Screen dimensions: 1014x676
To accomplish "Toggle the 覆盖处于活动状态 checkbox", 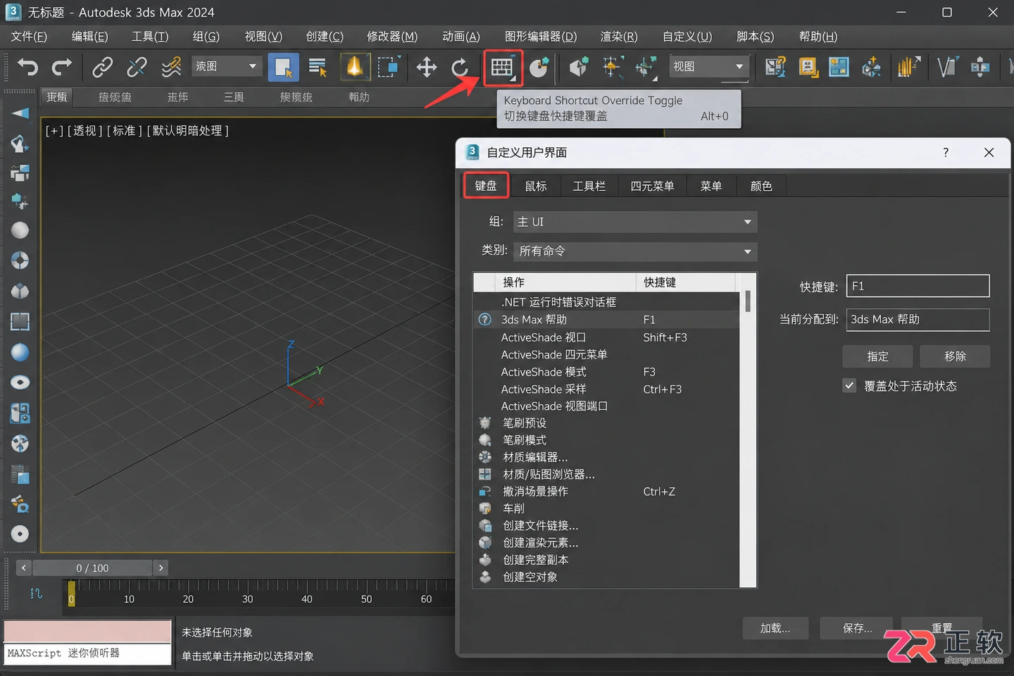I will 850,386.
